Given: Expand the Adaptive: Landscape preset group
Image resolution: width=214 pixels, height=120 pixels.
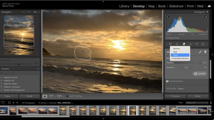Looking at the screenshot, I should tap(1, 87).
